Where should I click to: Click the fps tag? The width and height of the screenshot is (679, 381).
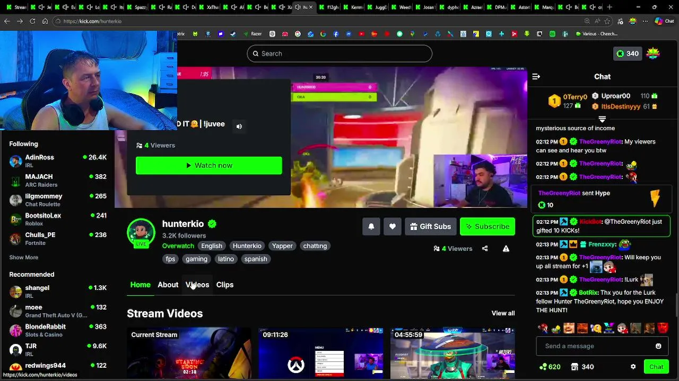click(x=170, y=259)
